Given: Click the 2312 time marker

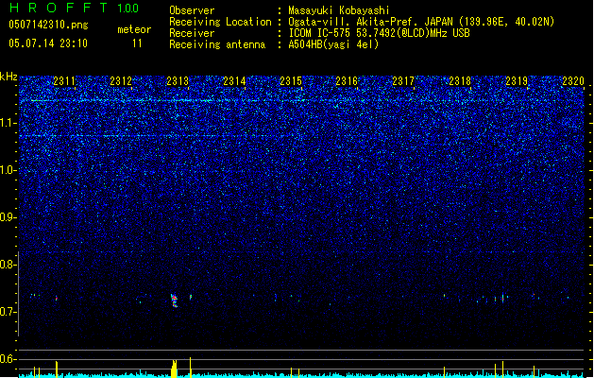Looking at the screenshot, I should click(121, 81).
